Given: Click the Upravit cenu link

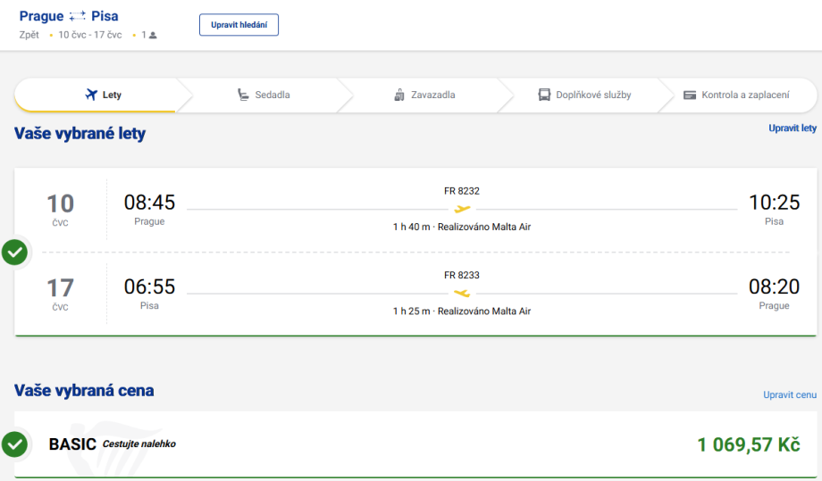Looking at the screenshot, I should pyautogui.click(x=789, y=394).
